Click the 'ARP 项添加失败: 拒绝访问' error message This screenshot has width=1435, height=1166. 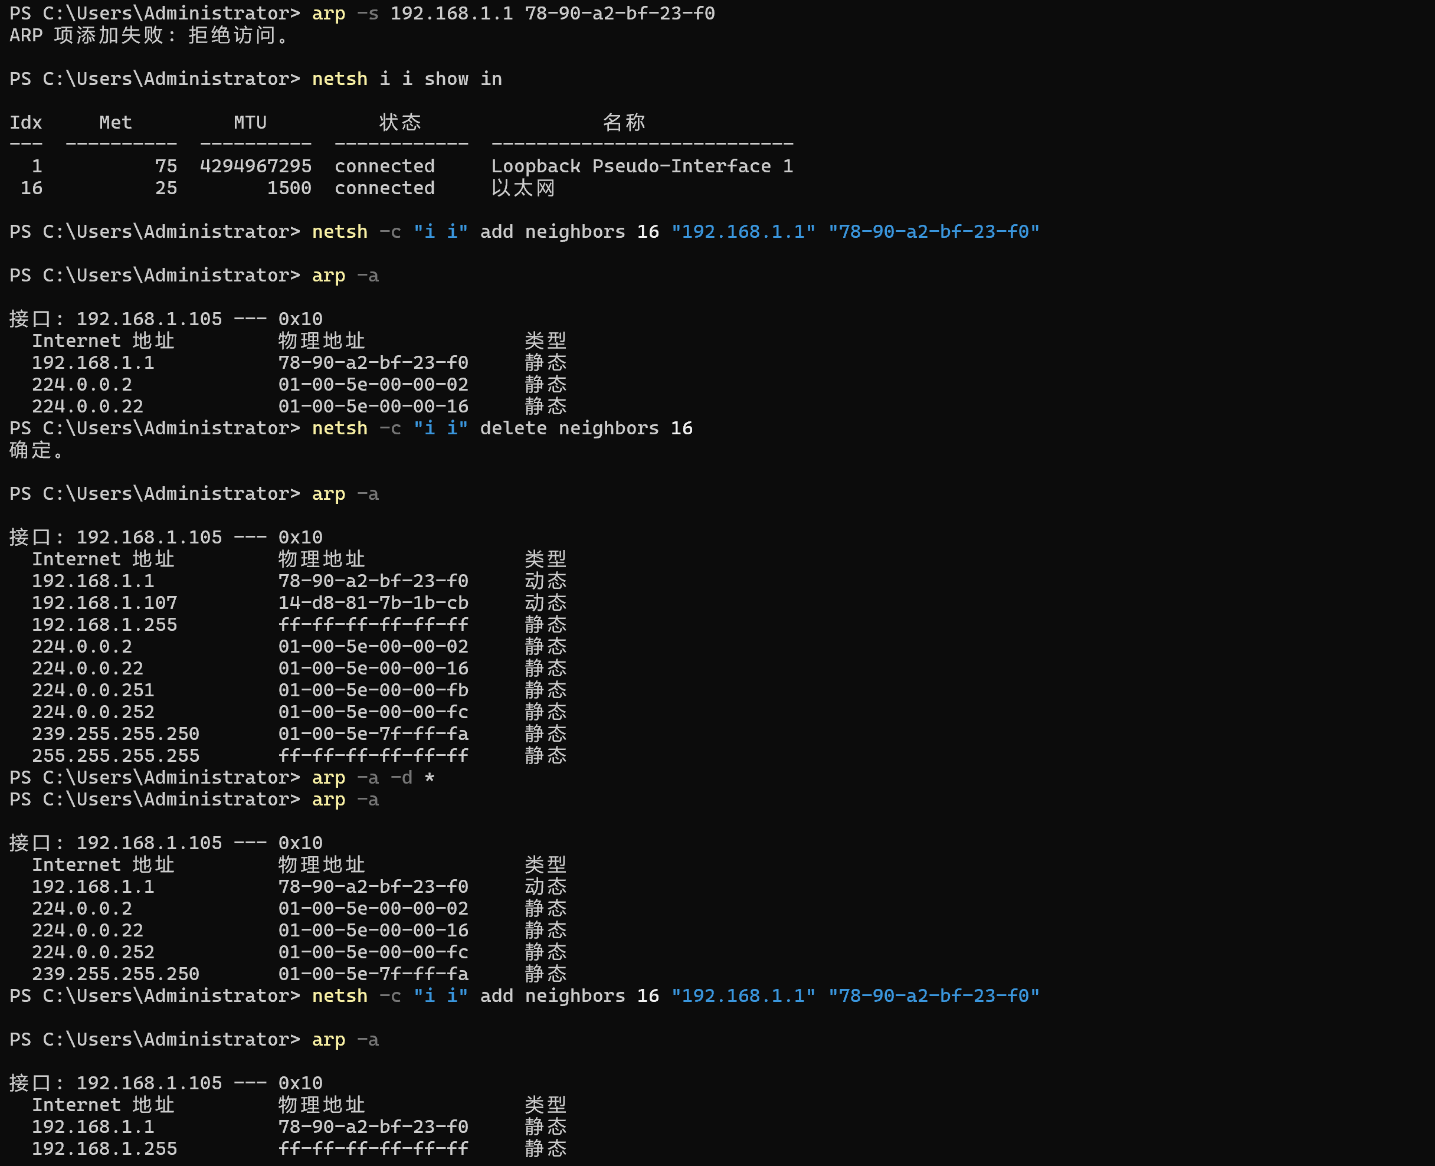point(149,35)
